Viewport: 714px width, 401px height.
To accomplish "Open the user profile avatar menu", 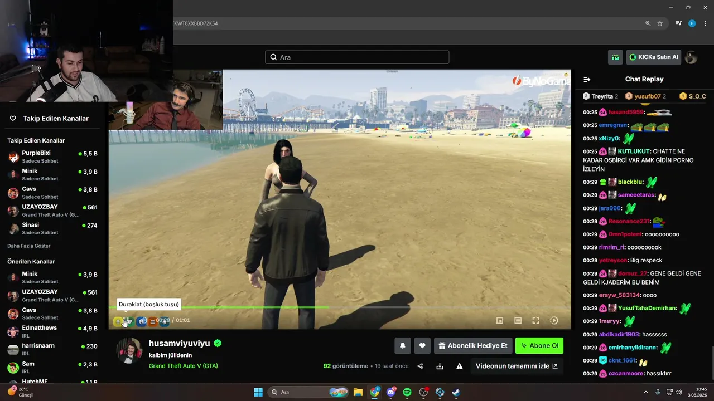I will click(x=691, y=57).
